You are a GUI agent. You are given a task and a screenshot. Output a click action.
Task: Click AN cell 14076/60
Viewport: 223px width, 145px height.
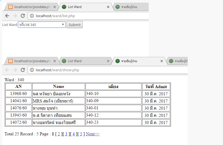[18, 108]
